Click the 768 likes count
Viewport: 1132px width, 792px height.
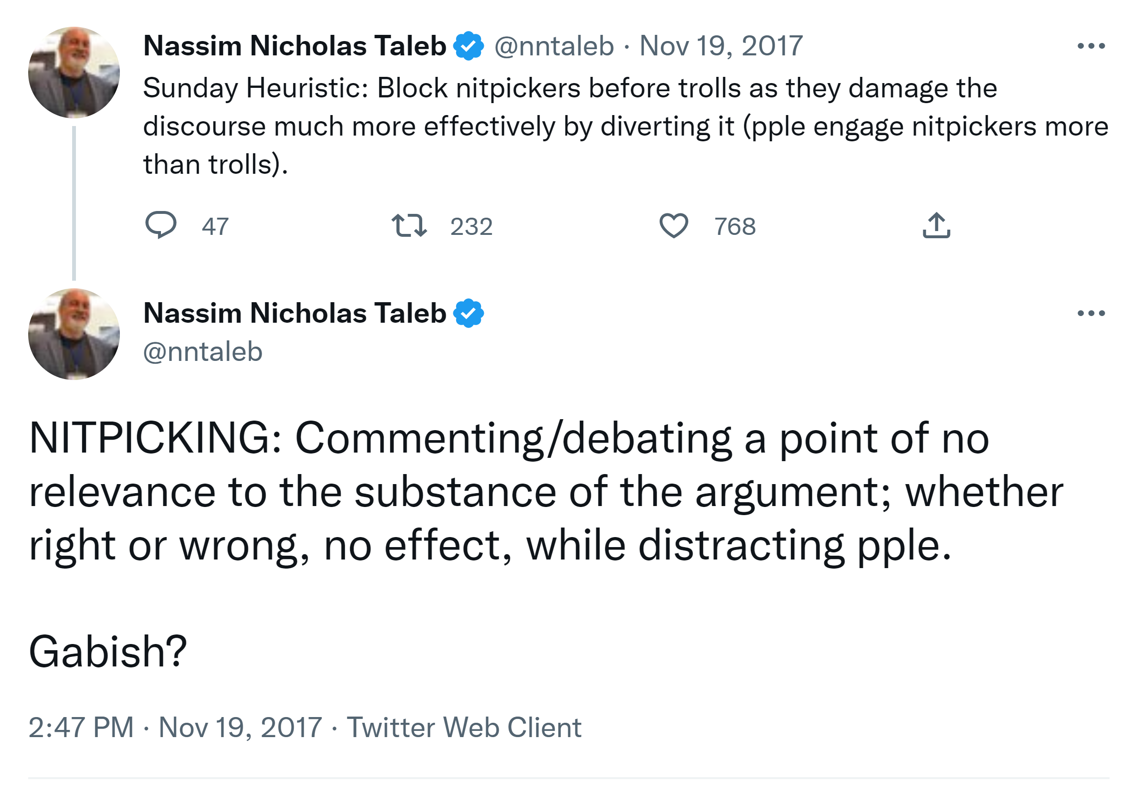coord(735,227)
